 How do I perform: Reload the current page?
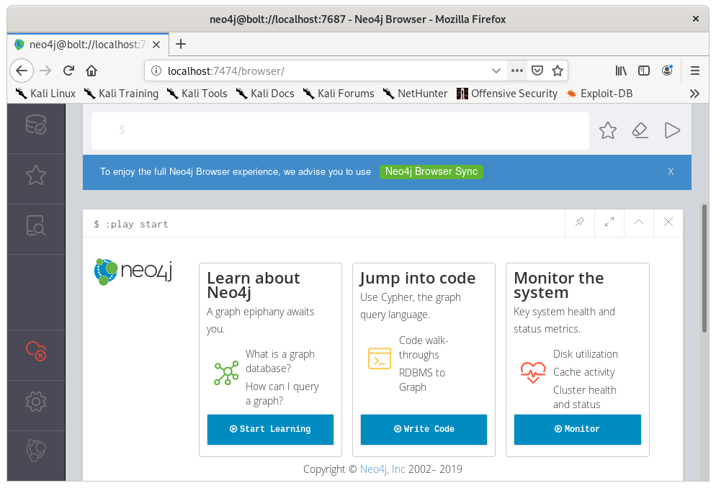coord(68,71)
